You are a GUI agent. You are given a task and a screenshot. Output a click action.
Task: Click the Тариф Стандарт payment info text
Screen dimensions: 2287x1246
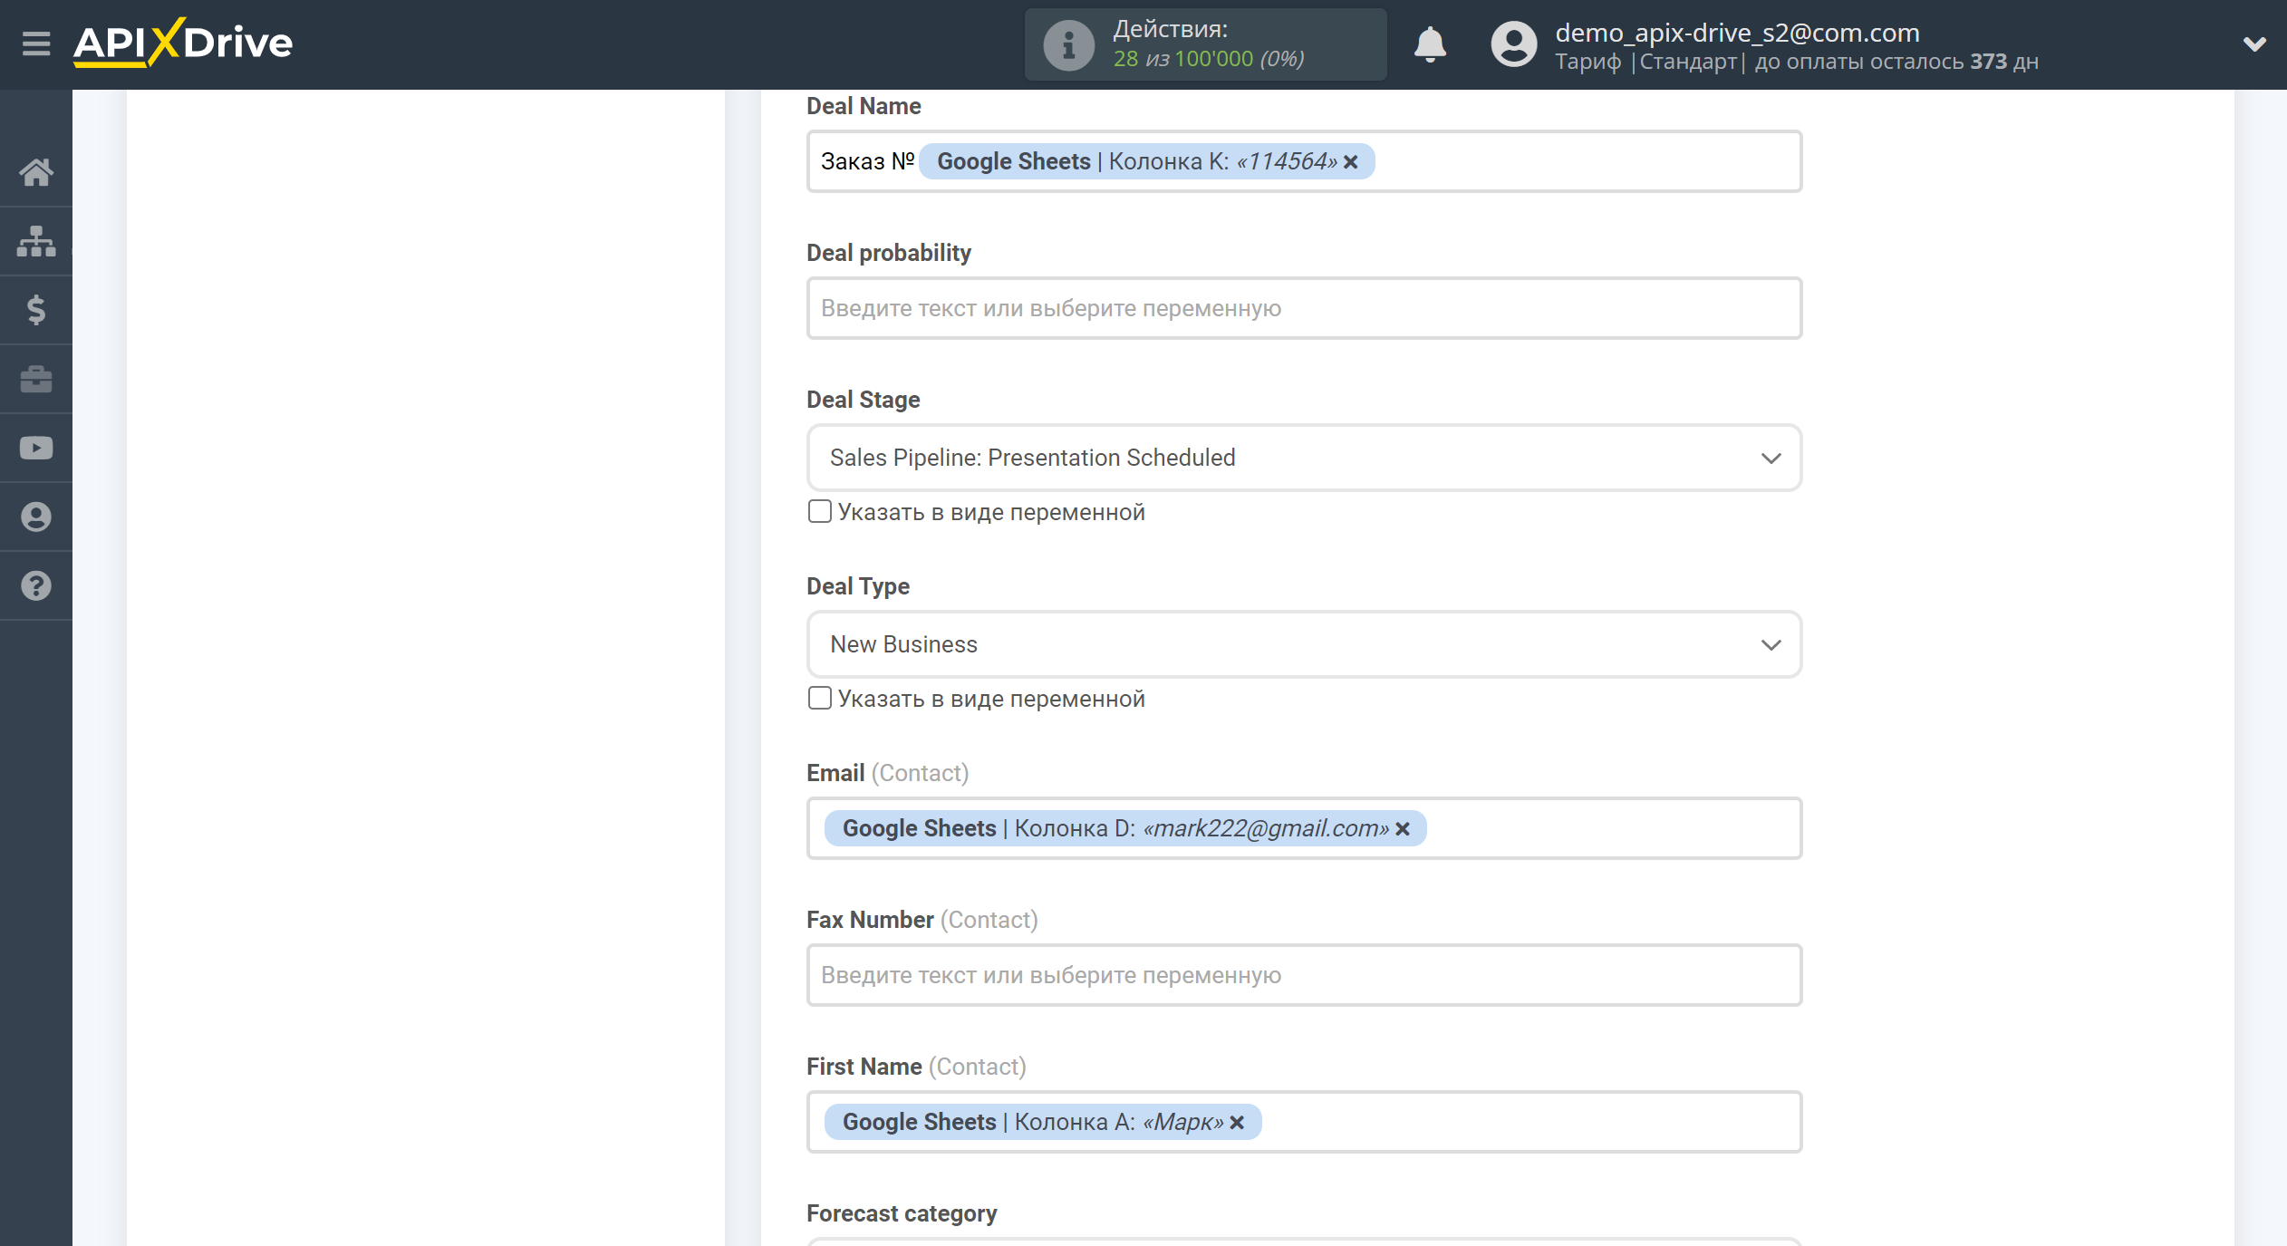(1796, 62)
